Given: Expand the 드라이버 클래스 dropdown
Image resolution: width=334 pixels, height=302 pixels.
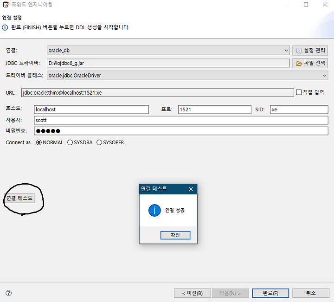Looking at the screenshot, I should (x=187, y=76).
